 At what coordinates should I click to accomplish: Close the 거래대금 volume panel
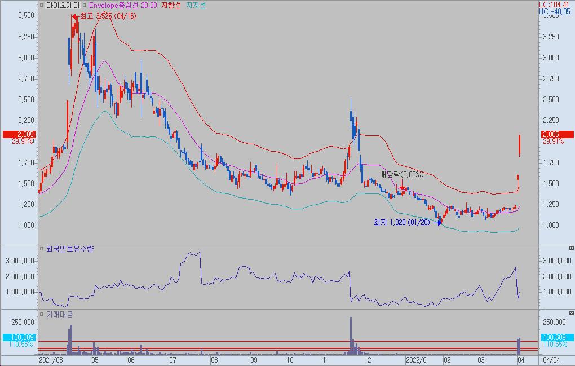[x=571, y=313]
